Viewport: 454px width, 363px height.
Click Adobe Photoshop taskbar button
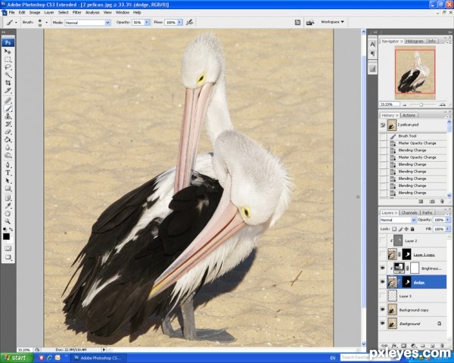98,358
